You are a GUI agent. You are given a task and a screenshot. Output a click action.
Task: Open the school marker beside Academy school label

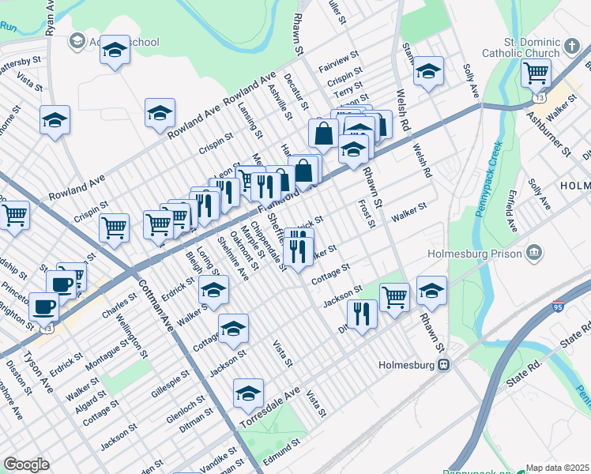point(115,53)
